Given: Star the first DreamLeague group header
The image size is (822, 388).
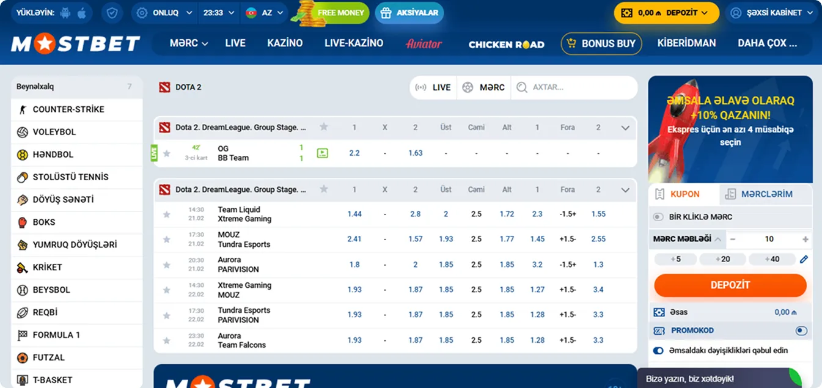Looking at the screenshot, I should click(324, 127).
